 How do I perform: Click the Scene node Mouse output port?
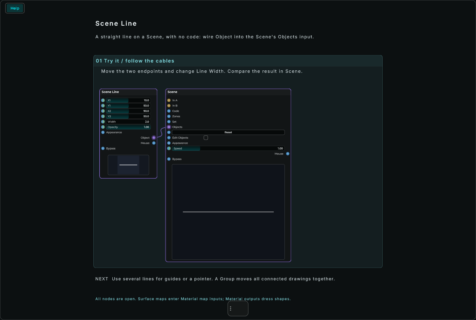(x=288, y=154)
